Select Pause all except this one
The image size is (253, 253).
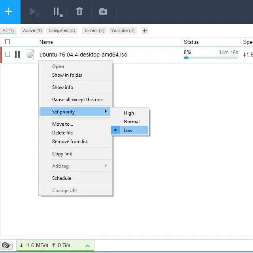pyautogui.click(x=77, y=100)
